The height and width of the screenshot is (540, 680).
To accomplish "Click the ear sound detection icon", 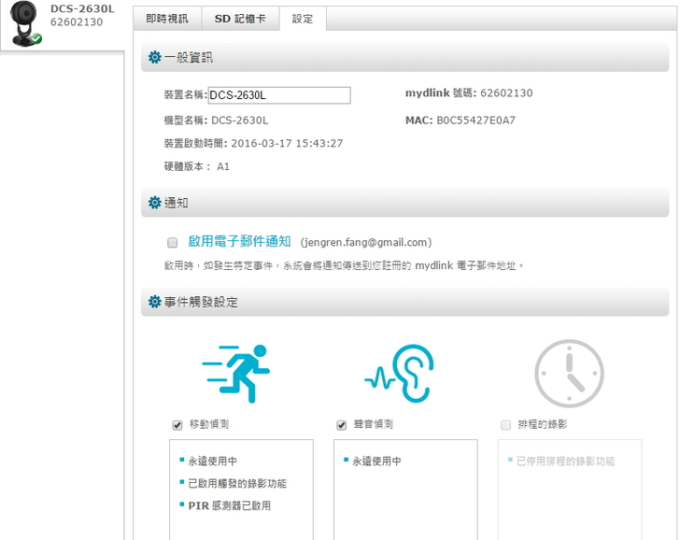I will tap(400, 374).
